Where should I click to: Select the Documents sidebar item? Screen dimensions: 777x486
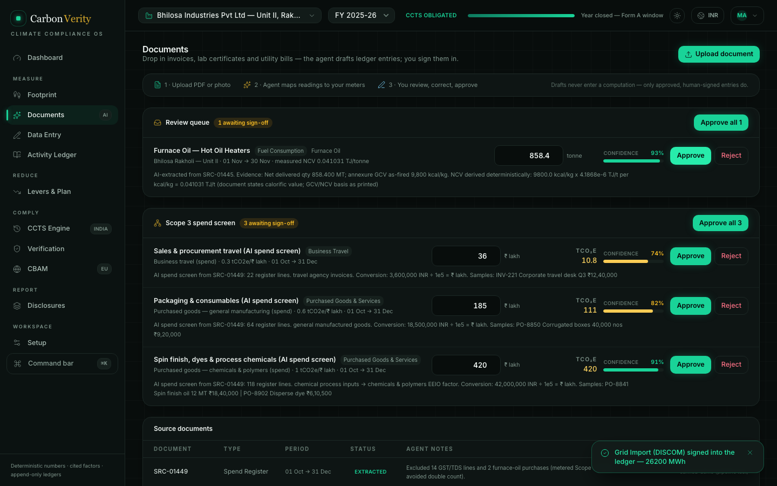[62, 115]
